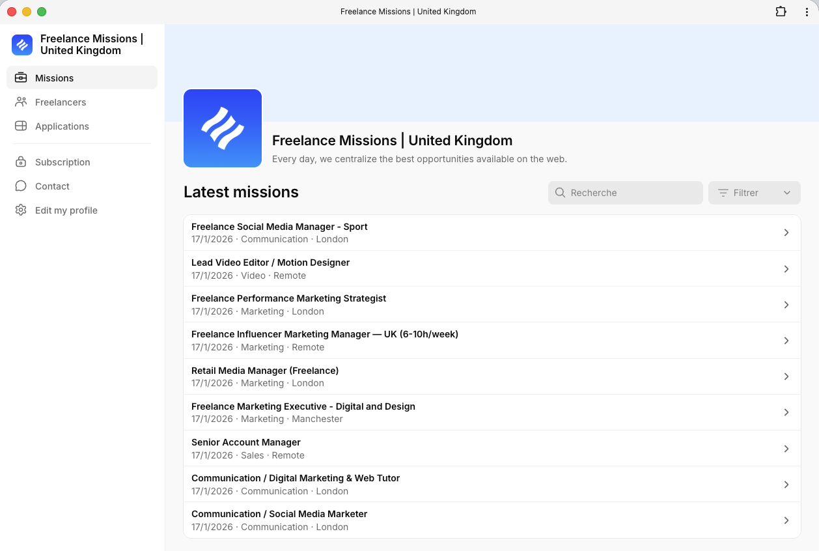
Task: Select Edit my profile
Action: [x=66, y=210]
